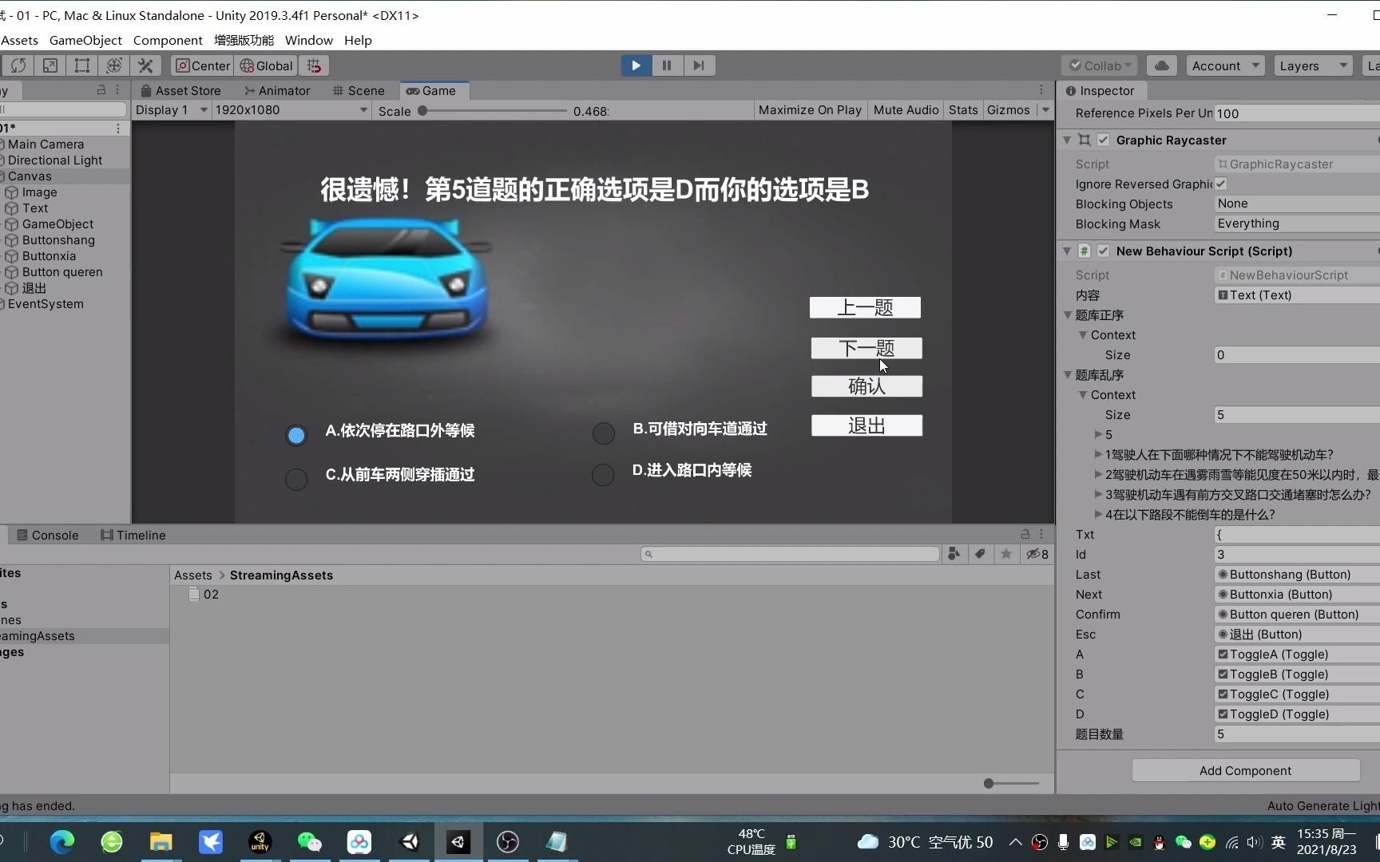Select the Scale tool in the toolbar
Screen dimensions: 1380x862
[x=50, y=65]
